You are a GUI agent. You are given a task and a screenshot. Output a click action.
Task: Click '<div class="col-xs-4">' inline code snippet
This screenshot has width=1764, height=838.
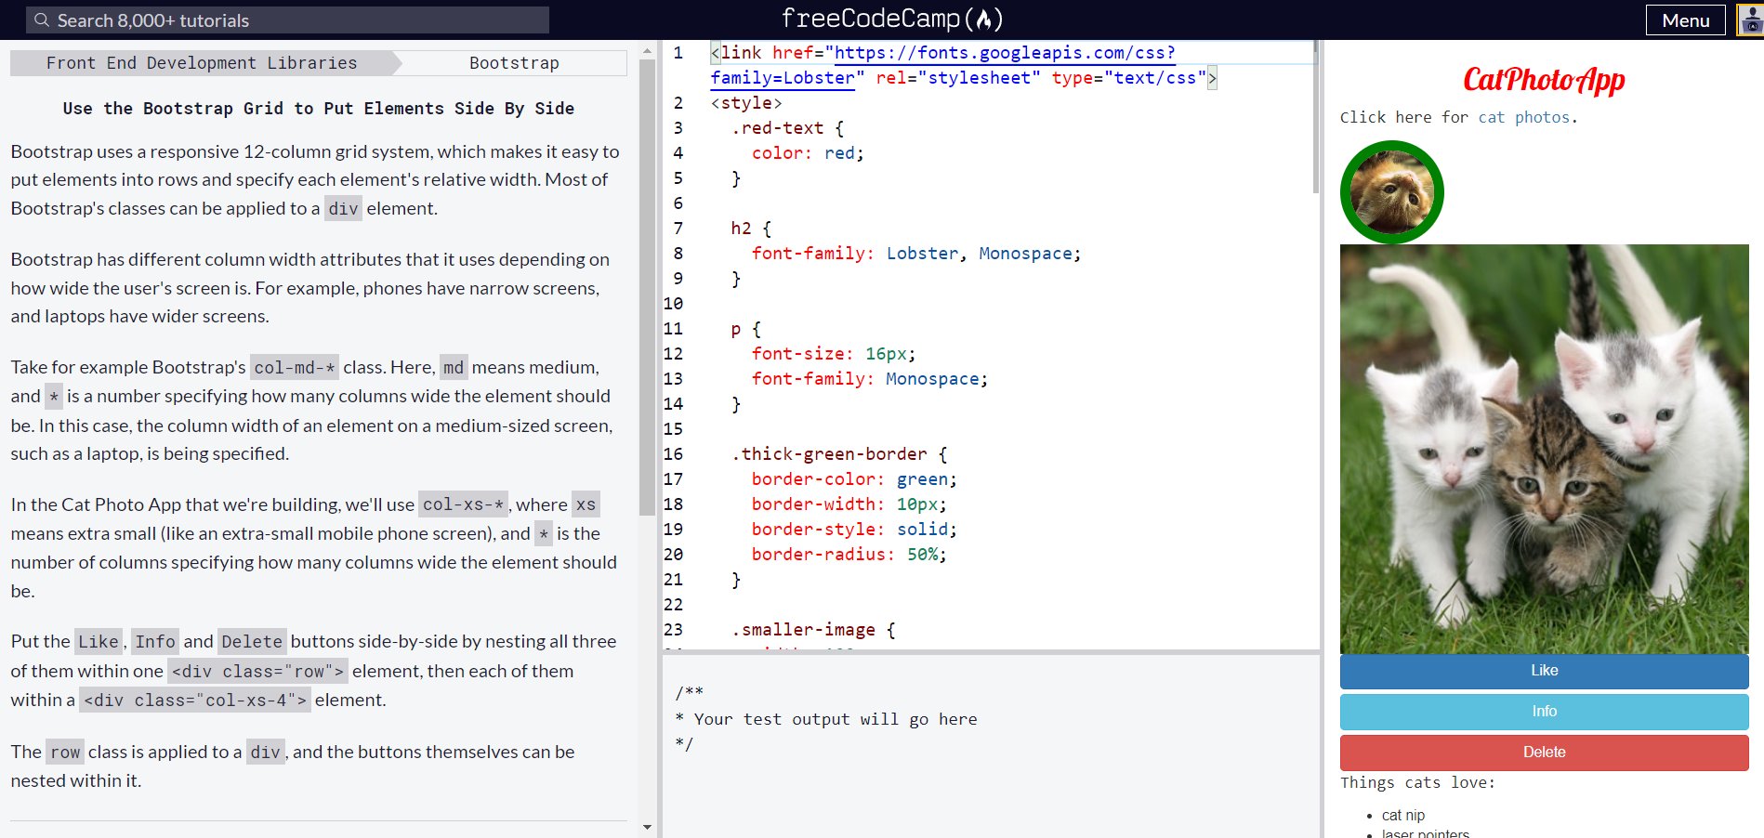point(195,701)
